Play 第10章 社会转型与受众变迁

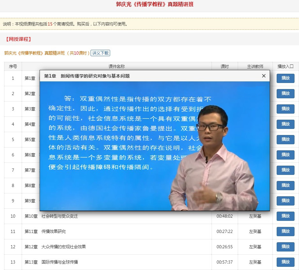(x=285, y=216)
